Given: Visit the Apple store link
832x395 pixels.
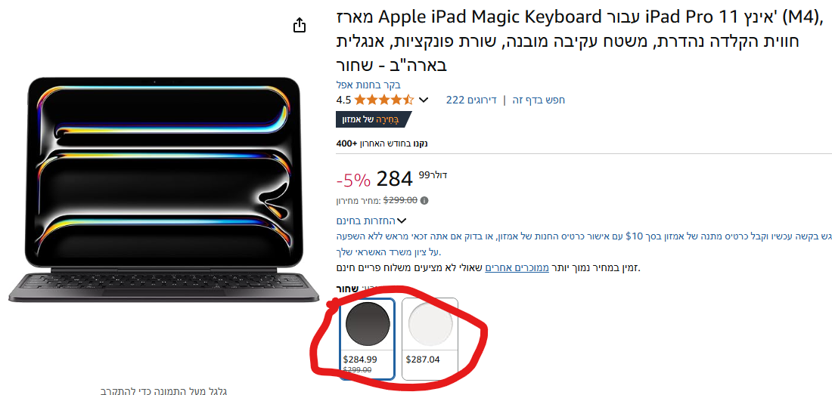Looking at the screenshot, I should [x=368, y=85].
